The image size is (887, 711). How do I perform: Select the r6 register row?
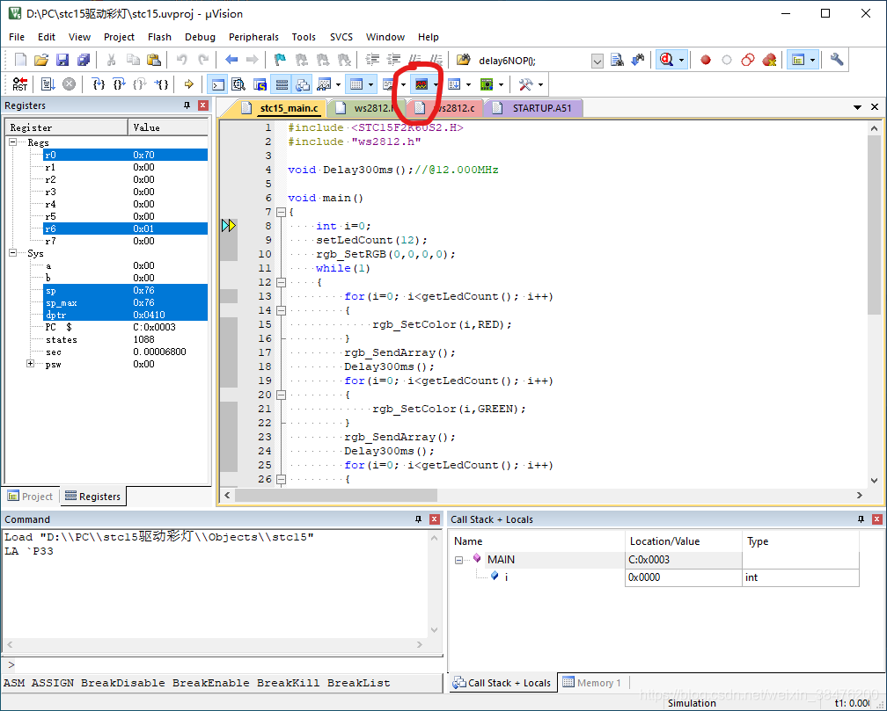pyautogui.click(x=125, y=229)
